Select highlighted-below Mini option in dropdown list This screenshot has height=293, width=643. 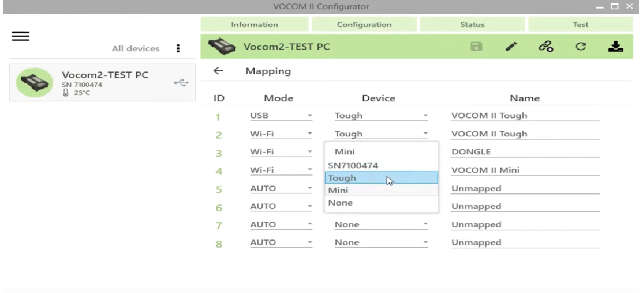point(382,190)
